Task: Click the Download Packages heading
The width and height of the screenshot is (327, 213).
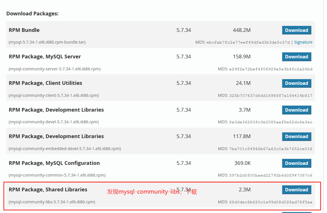Action: [32, 13]
